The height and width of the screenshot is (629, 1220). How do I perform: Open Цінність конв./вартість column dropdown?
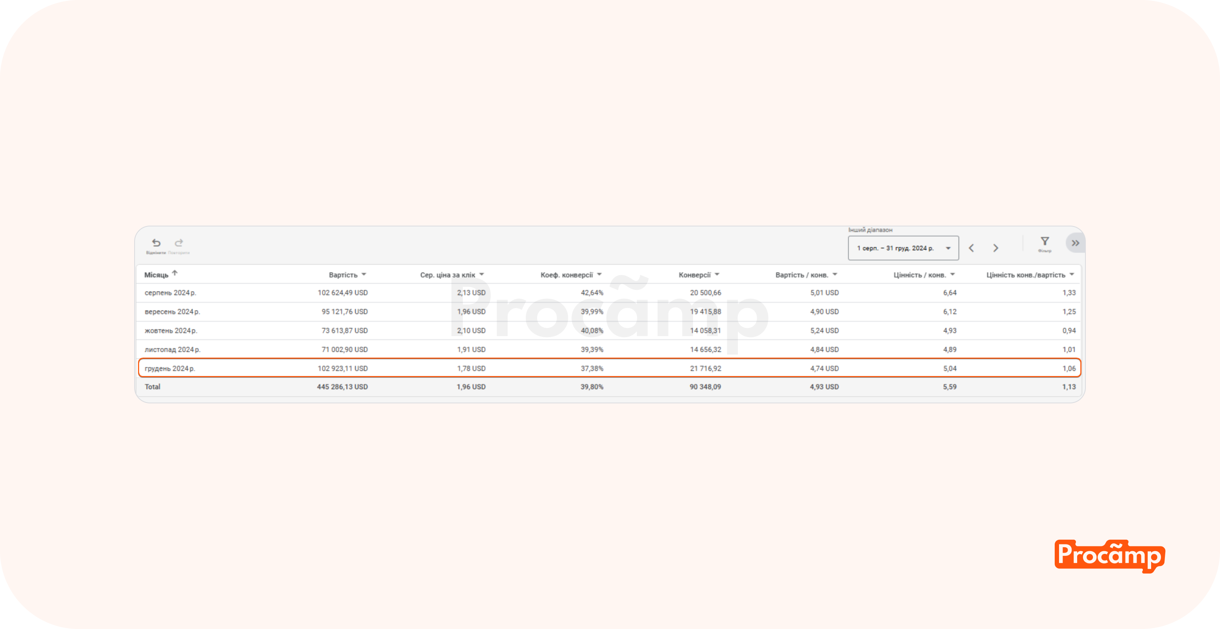coord(1072,274)
